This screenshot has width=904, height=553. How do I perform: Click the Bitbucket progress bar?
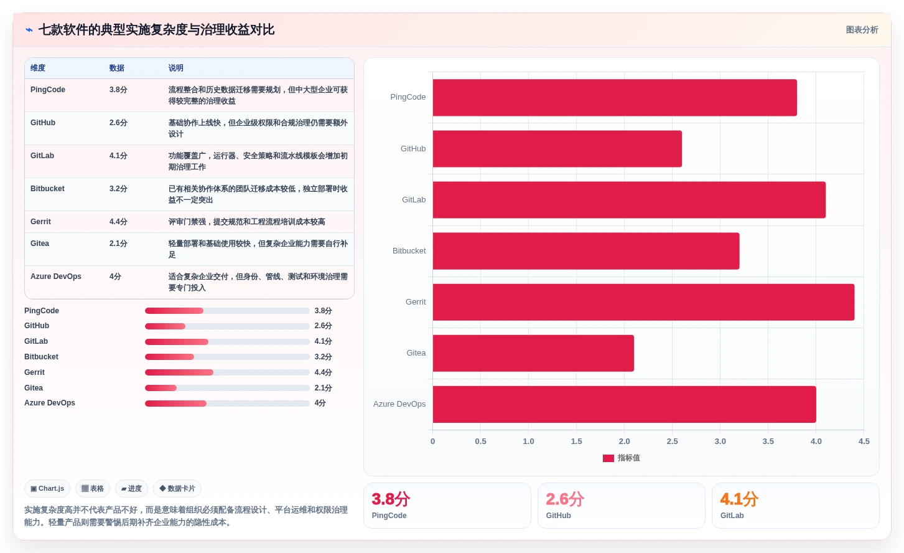tap(227, 357)
